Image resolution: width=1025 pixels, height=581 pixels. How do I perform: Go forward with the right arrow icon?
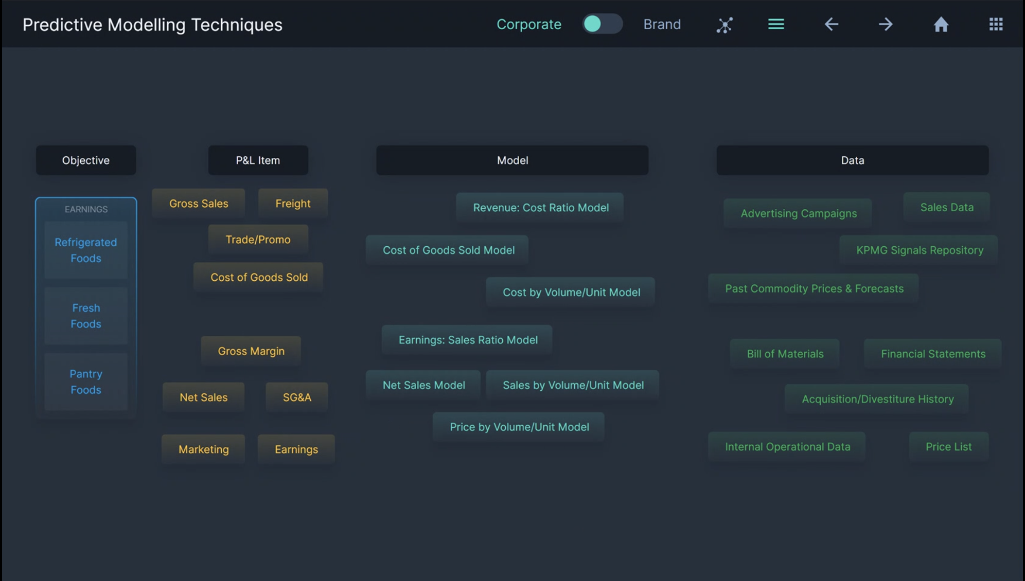coord(886,24)
